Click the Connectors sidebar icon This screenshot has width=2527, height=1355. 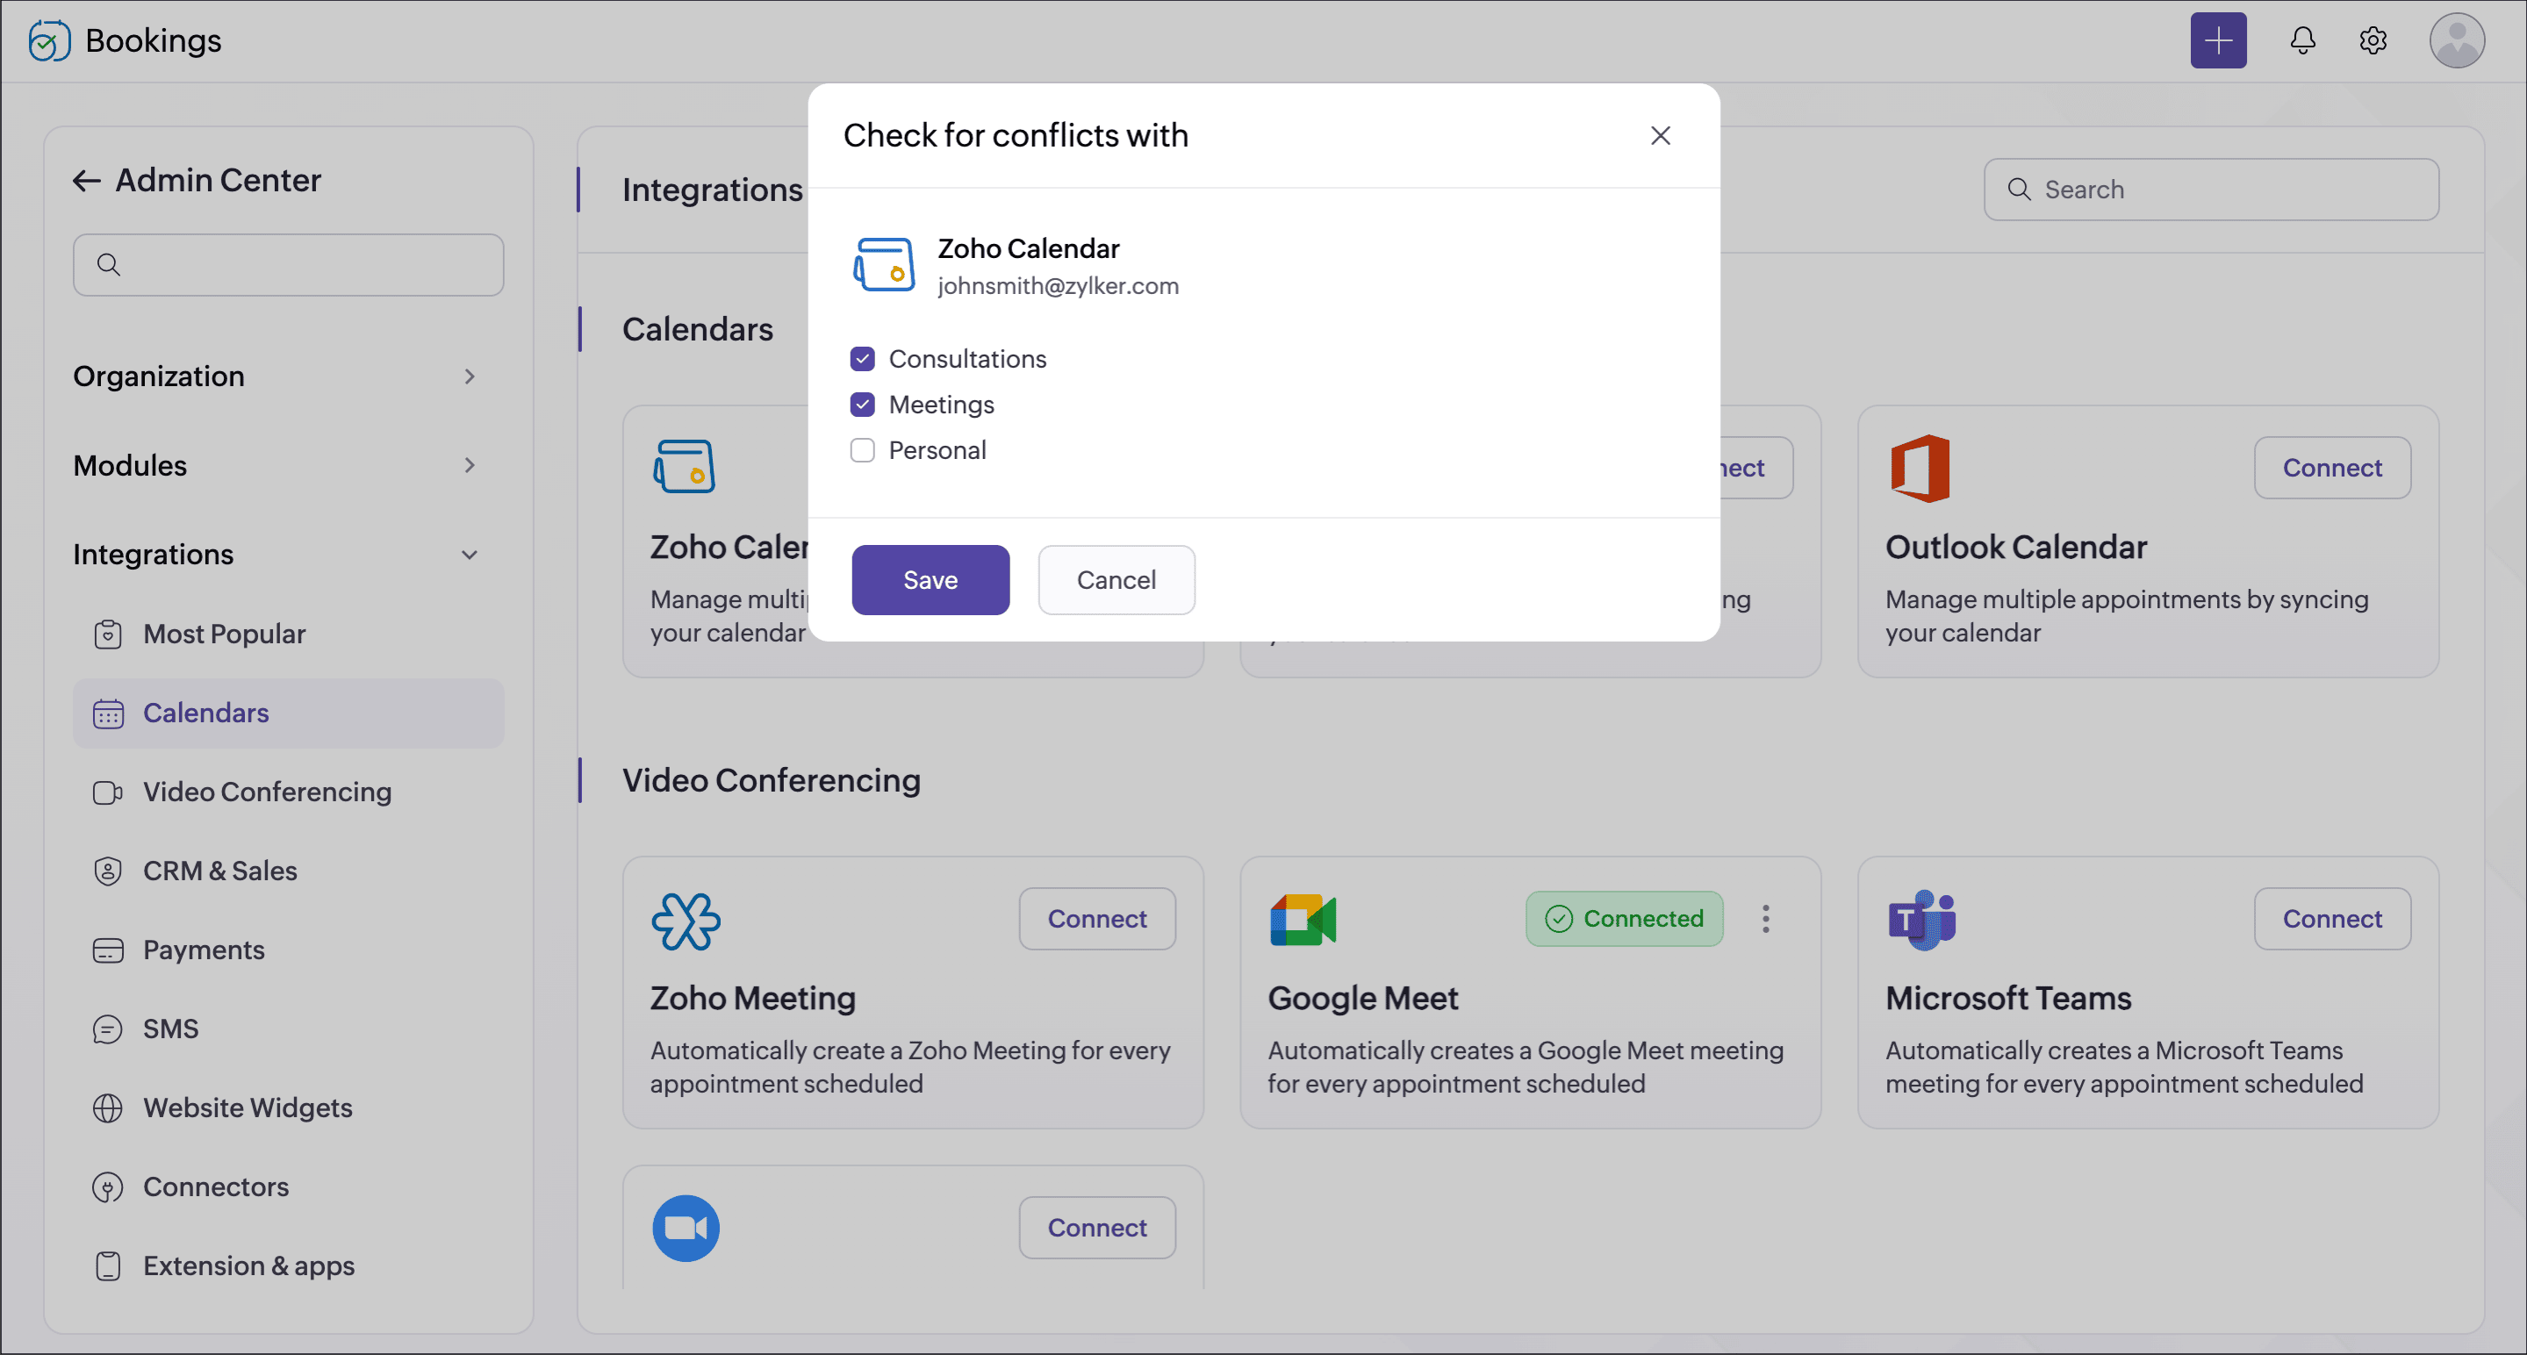[x=108, y=1187]
